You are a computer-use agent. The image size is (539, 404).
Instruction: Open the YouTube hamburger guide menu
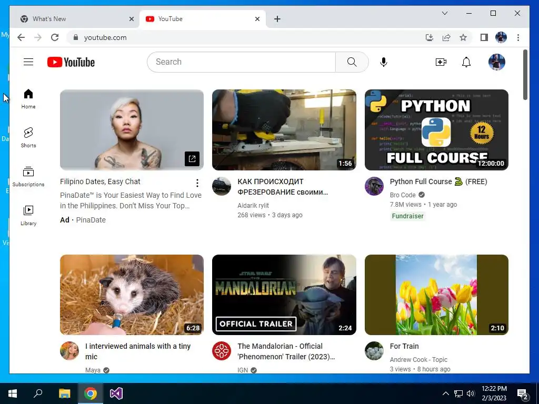pos(28,62)
